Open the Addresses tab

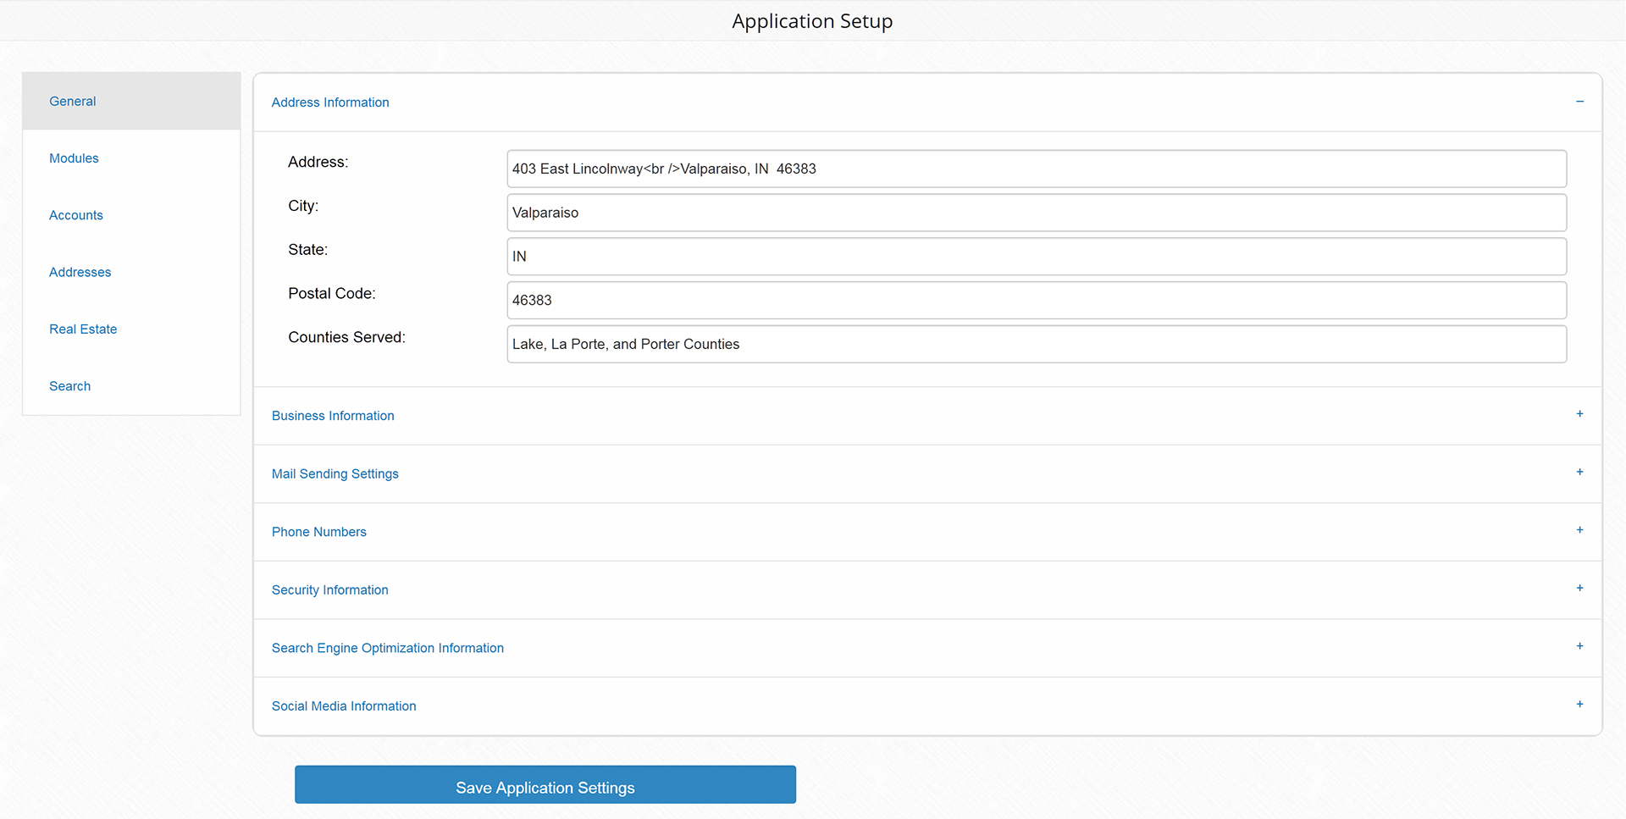[x=131, y=272]
